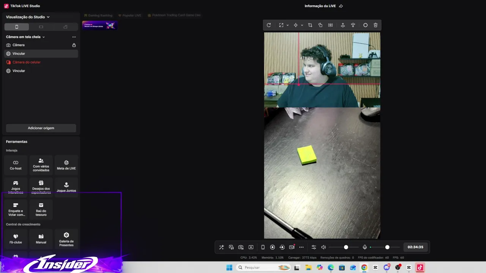The image size is (486, 273).
Task: Open the more options ellipsis in bottom bar
Action: pyautogui.click(x=301, y=247)
